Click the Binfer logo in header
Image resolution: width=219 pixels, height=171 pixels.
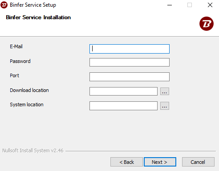[207, 24]
